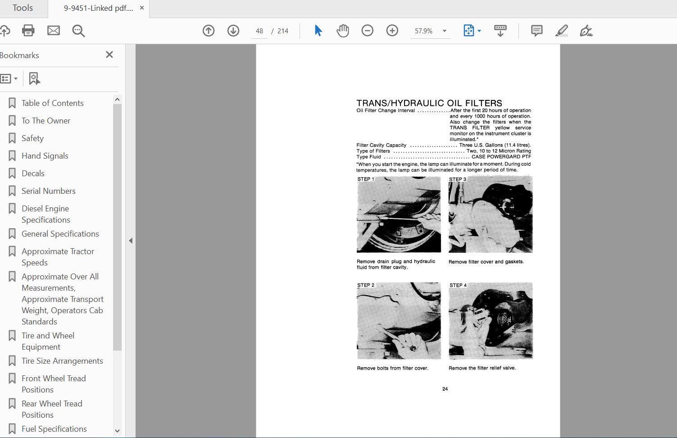The width and height of the screenshot is (677, 438).
Task: Open the Safety bookmark
Action: [x=32, y=138]
